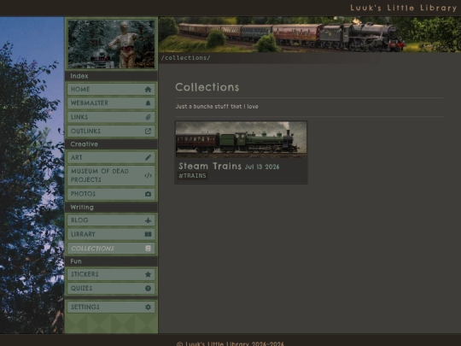Viewport: 461px width, 346px height.
Task: Click the train banner header image
Action: pyautogui.click(x=310, y=34)
